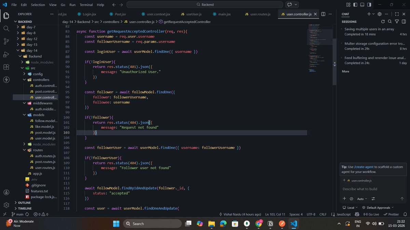The width and height of the screenshot is (410, 230).
Task: Open notifications bell in status bar
Action: pos(406,214)
